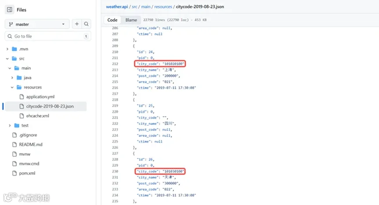This screenshot has height=205, width=379.
Task: Expand the java folder chevron
Action: (x=12, y=78)
